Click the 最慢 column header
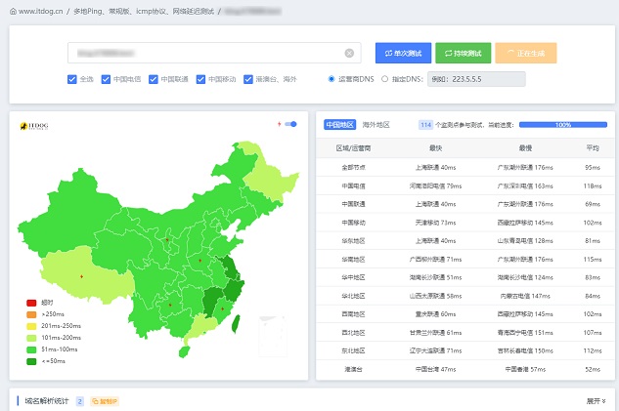The width and height of the screenshot is (619, 411). tap(525, 148)
